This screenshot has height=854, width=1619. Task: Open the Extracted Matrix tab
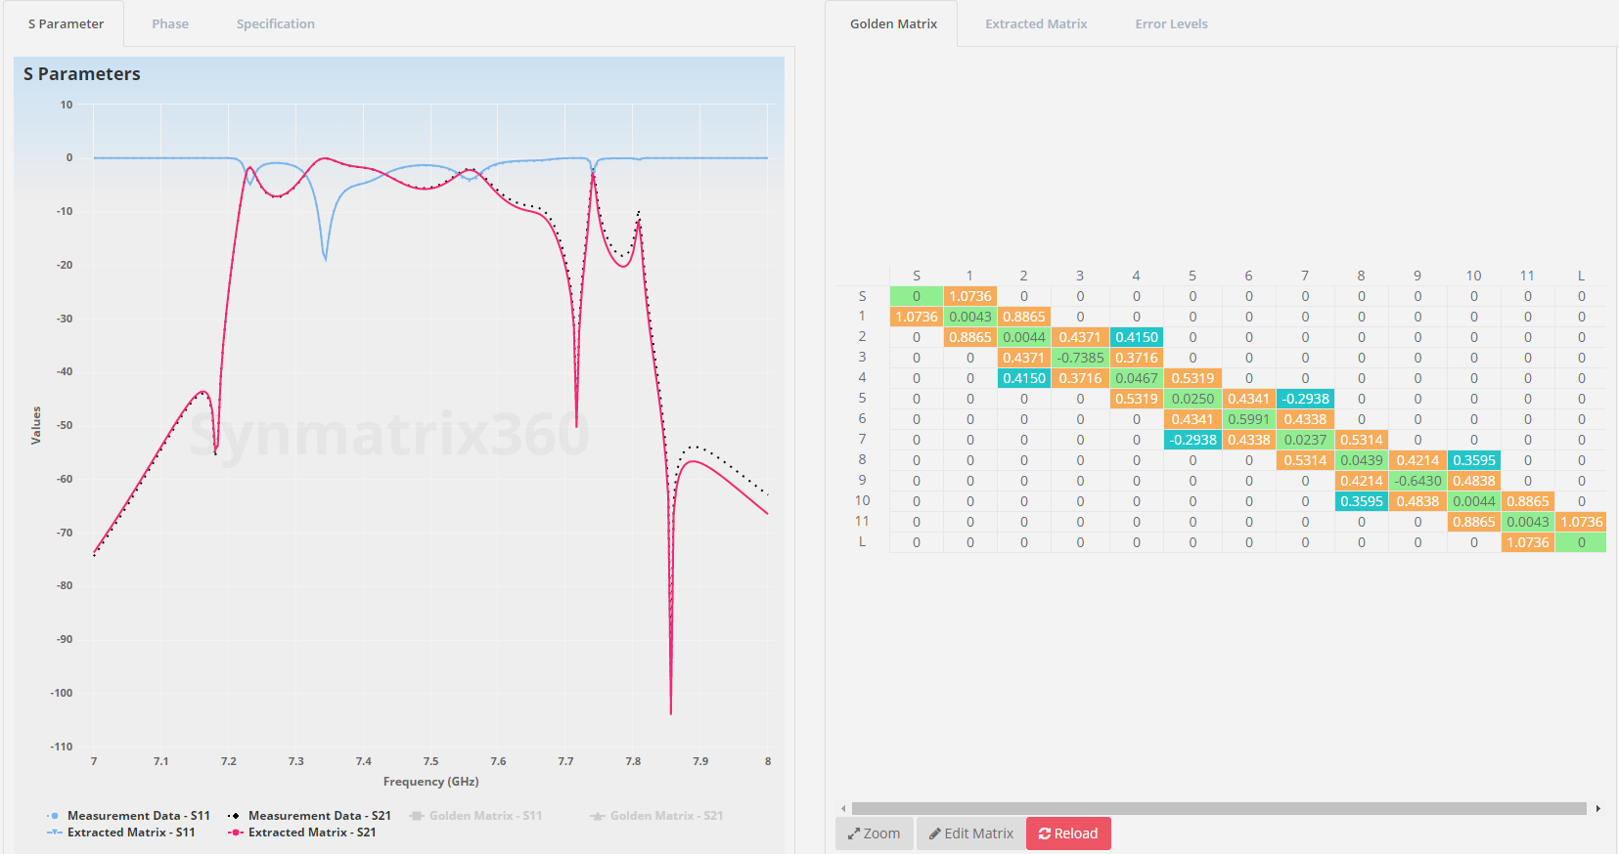pos(1036,23)
